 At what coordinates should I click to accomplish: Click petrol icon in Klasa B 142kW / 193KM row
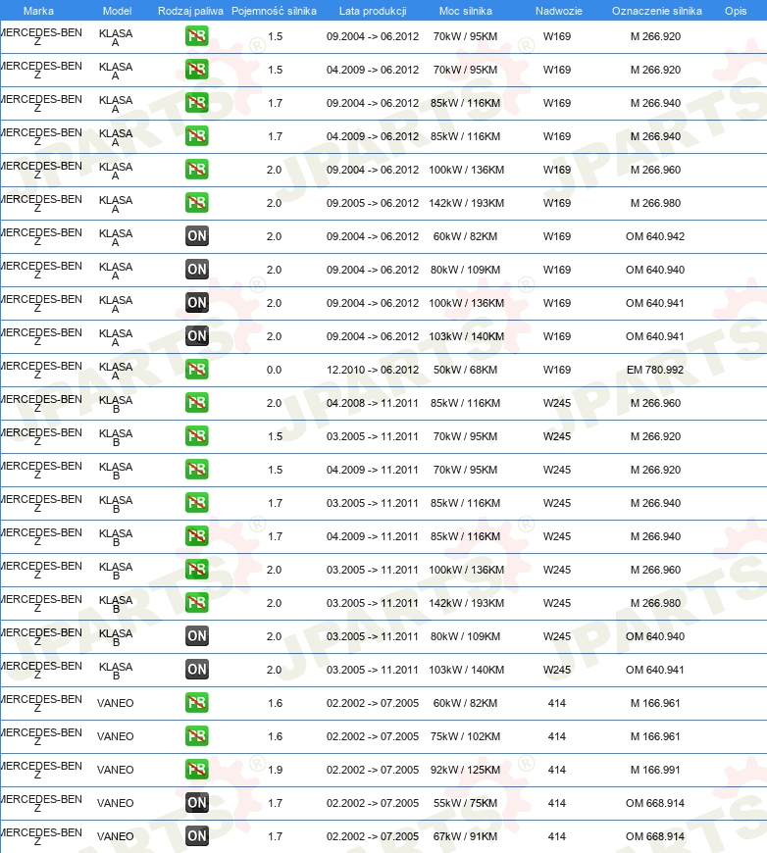click(x=196, y=603)
